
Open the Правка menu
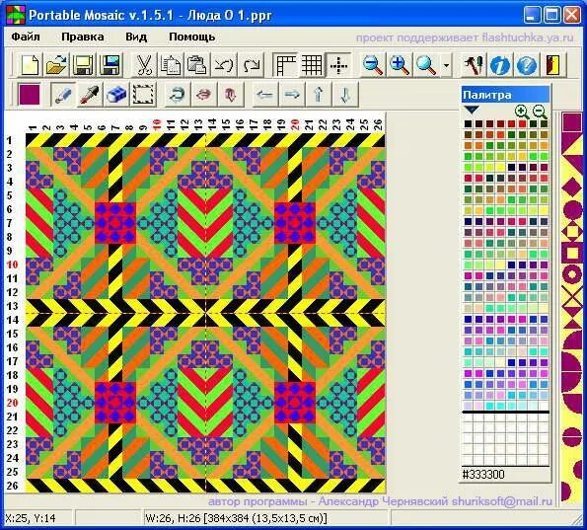pyautogui.click(x=83, y=37)
